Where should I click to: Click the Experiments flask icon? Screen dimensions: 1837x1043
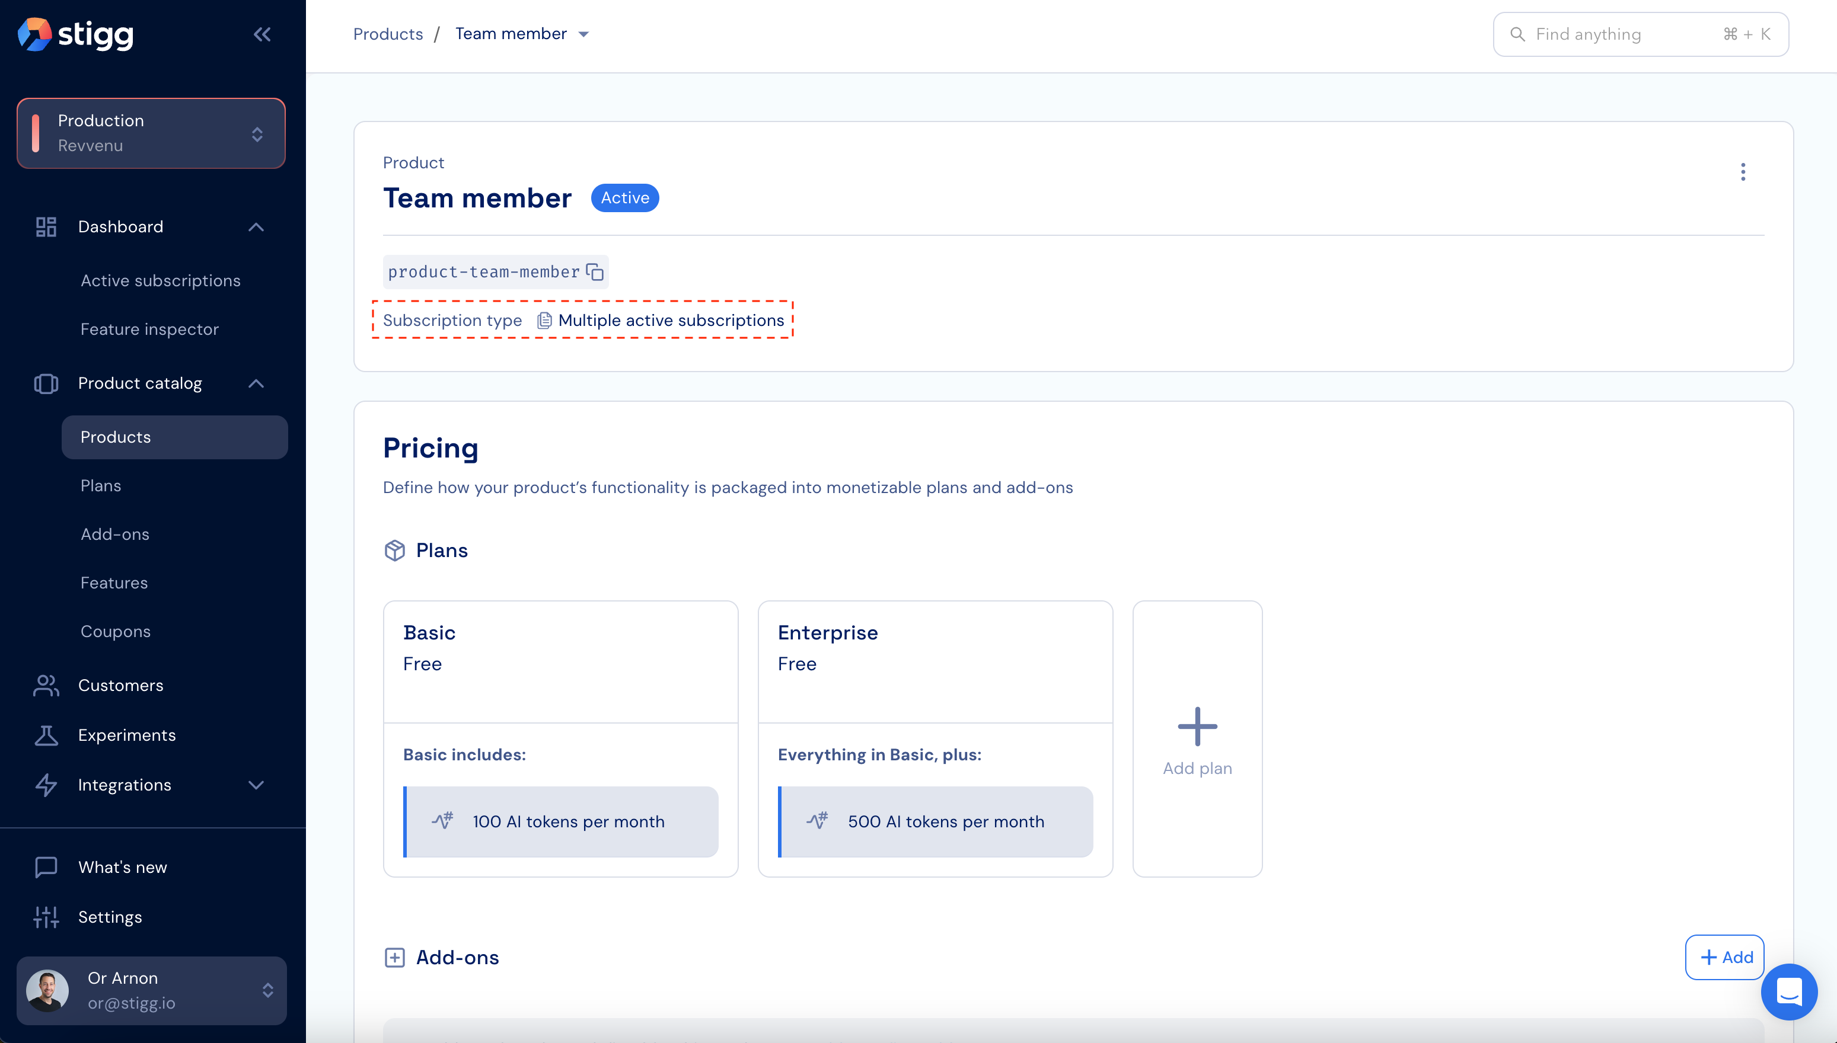(x=46, y=735)
